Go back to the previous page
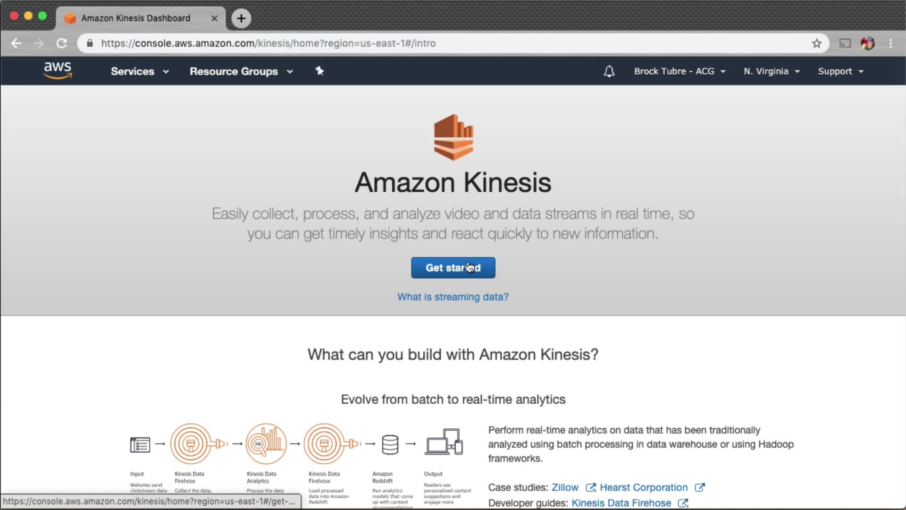Screen dimensions: 906x510 tap(17, 43)
